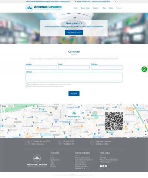Accept the Política de Privacidad checkbox
Viewport: 148px width, 178px height.
(x=27, y=84)
